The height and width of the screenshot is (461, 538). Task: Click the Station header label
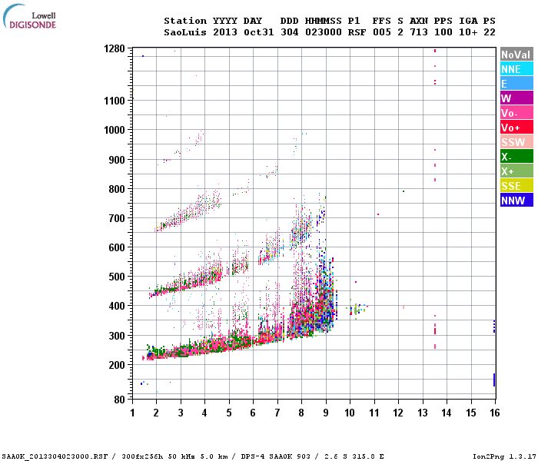click(x=185, y=21)
